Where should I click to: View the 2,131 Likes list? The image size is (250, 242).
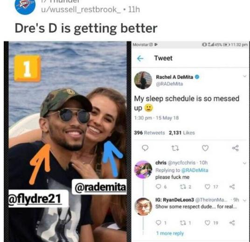(182, 133)
